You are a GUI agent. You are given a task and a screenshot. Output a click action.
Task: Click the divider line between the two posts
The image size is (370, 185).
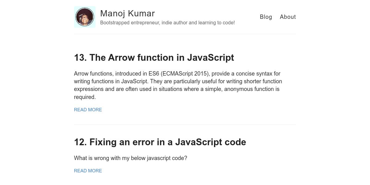coord(185,125)
